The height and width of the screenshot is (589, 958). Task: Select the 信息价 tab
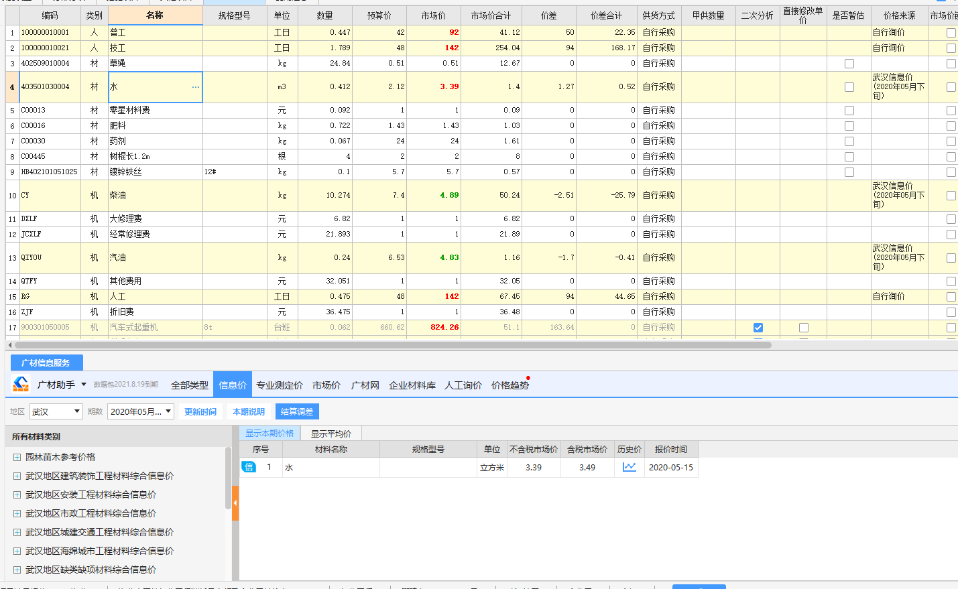tap(233, 385)
